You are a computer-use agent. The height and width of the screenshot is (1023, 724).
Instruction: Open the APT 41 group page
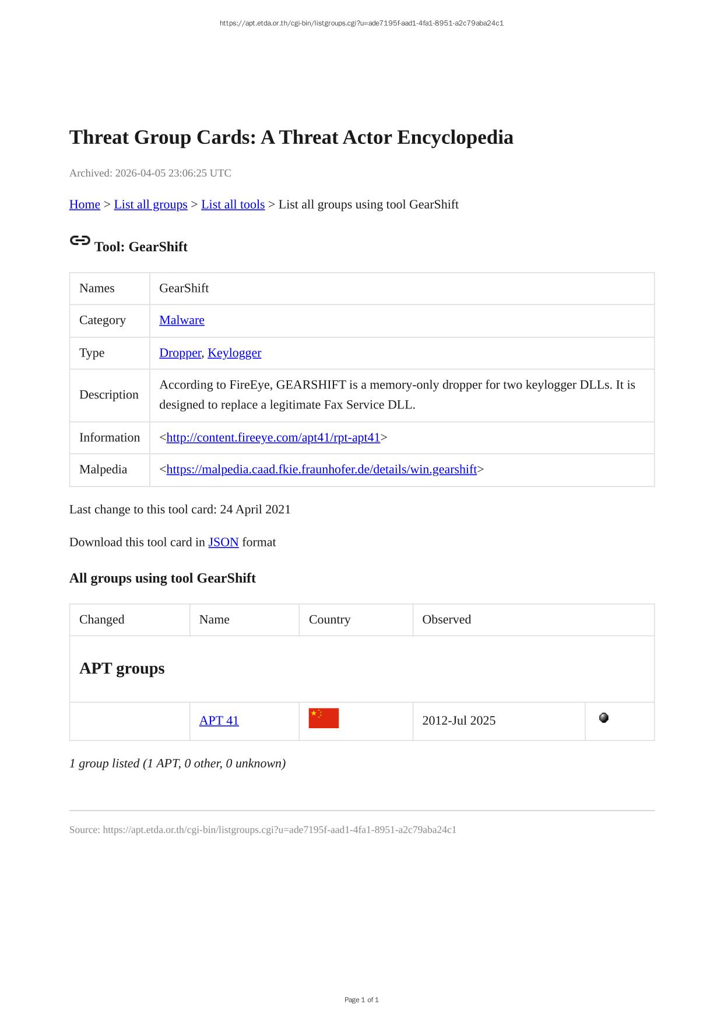click(219, 721)
